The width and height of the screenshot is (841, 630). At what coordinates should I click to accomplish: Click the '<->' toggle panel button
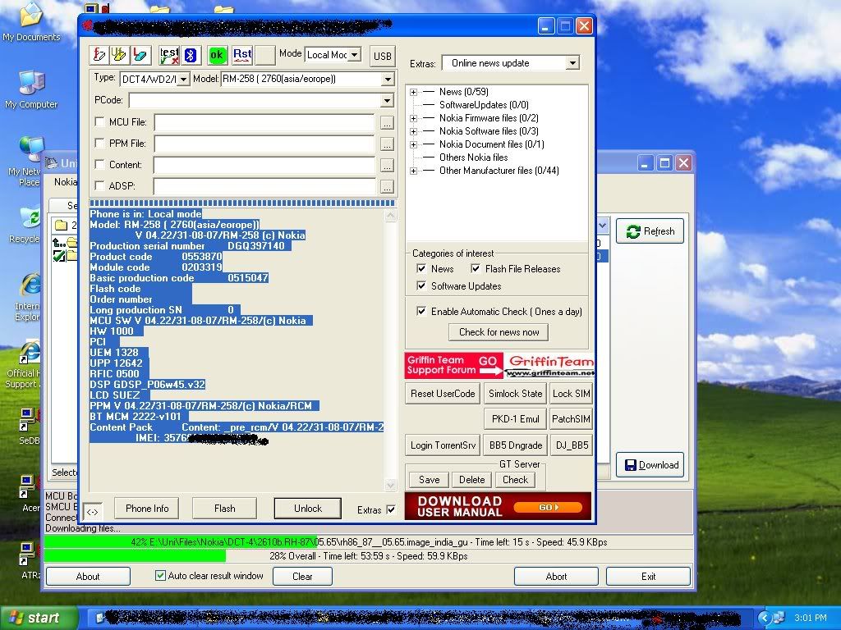pyautogui.click(x=92, y=512)
